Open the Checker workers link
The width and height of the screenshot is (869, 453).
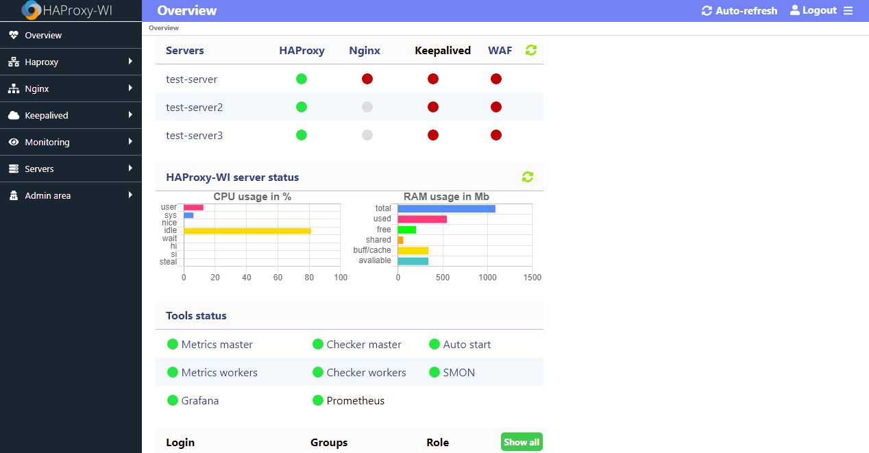coord(367,372)
